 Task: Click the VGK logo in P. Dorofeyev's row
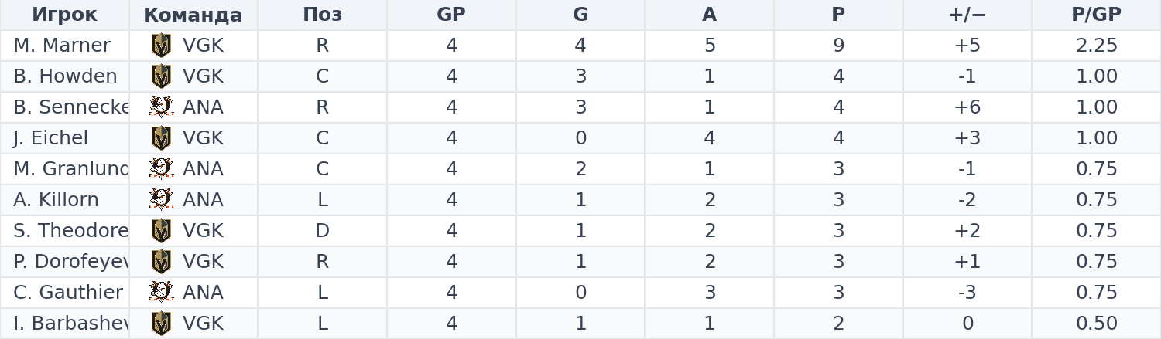point(161,262)
